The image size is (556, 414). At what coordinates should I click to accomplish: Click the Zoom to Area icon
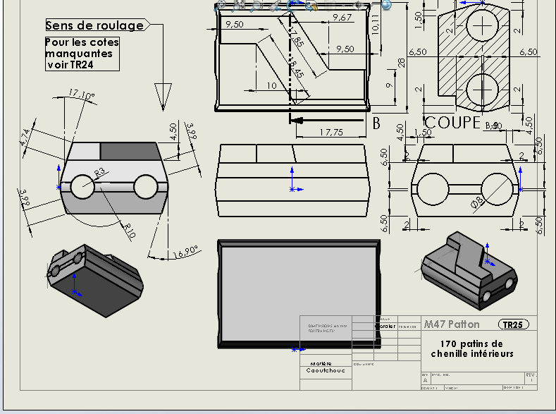coord(239,5)
